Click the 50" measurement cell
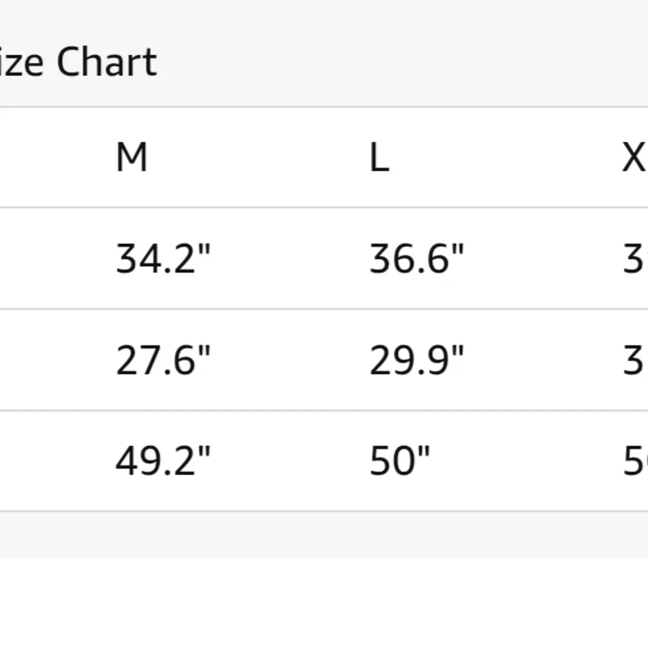Screen dimensions: 648x648 pyautogui.click(x=399, y=461)
